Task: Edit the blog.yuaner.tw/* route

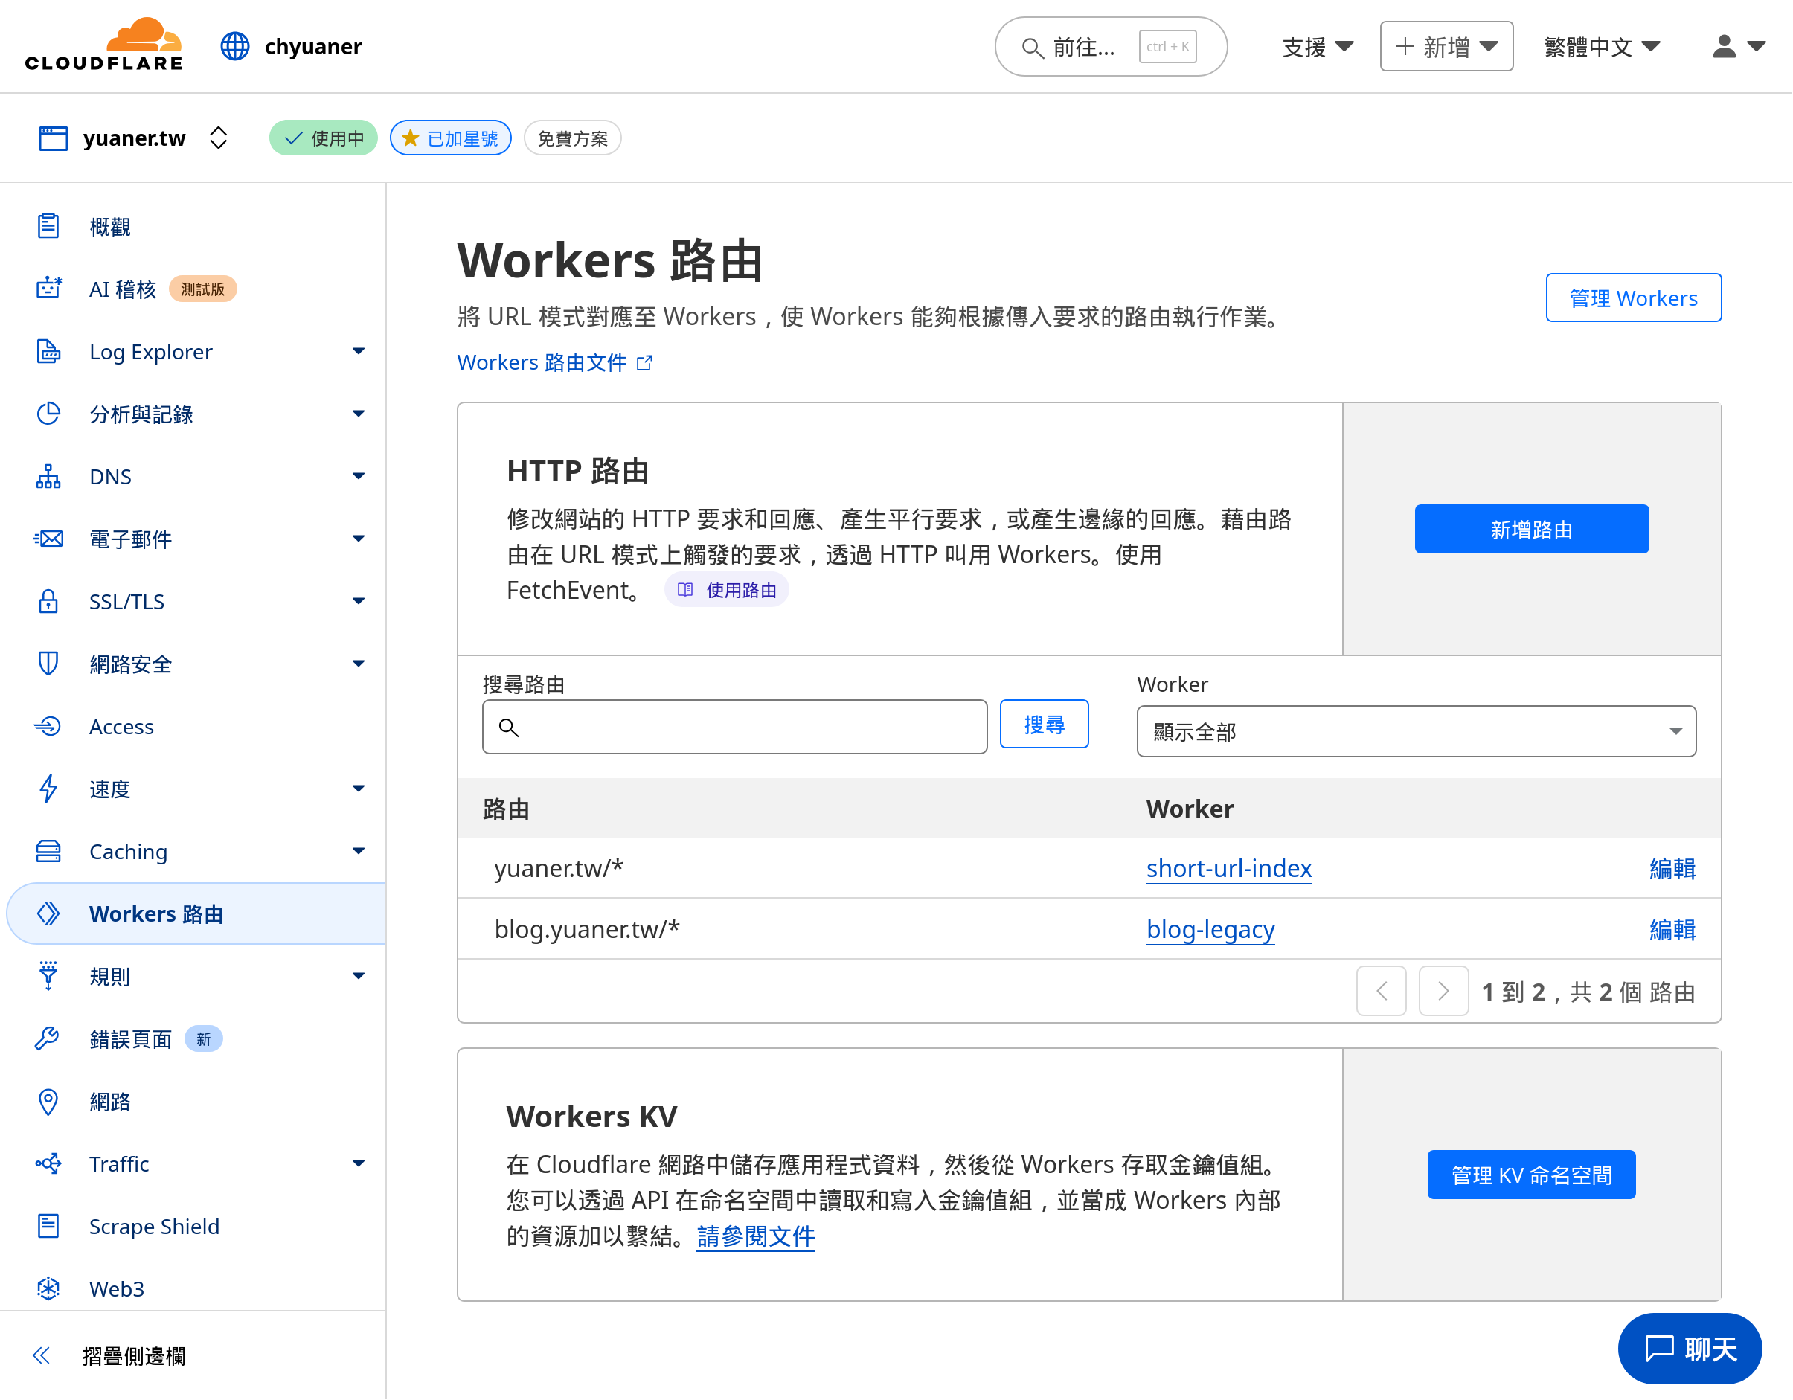Action: [1672, 929]
